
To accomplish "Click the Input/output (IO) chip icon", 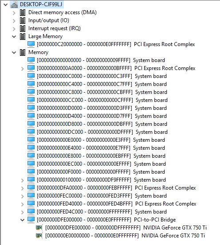I will (x=23, y=20).
